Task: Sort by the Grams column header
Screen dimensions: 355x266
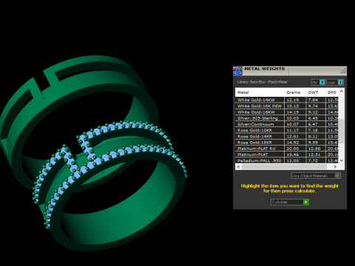Action: tap(295, 92)
